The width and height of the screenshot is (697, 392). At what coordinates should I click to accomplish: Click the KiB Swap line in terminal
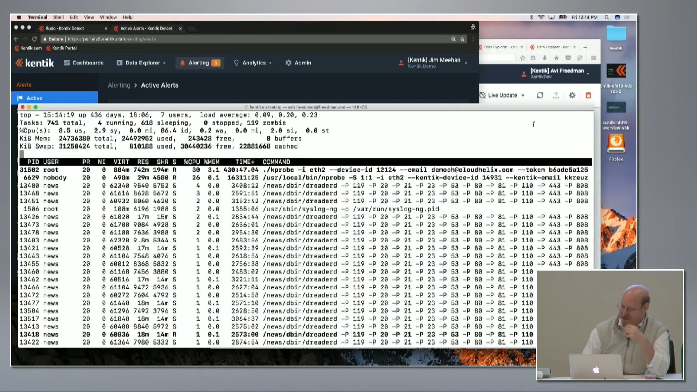(x=159, y=146)
